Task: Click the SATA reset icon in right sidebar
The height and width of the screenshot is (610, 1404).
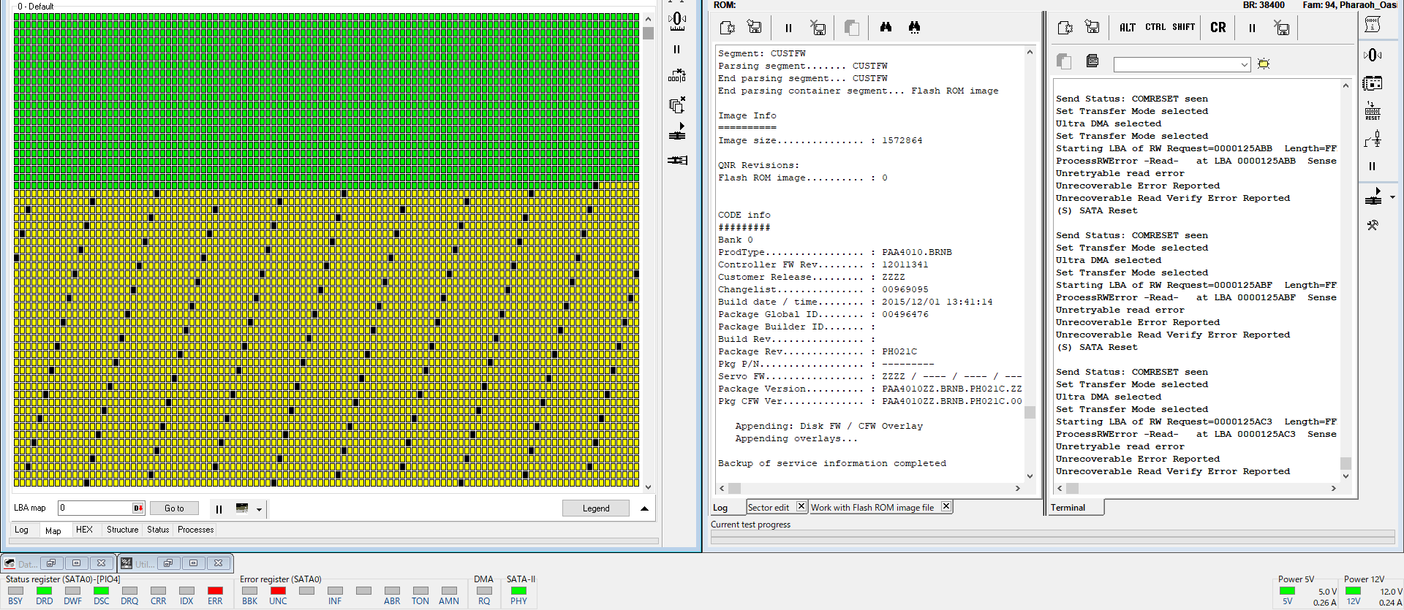Action: tap(1373, 112)
